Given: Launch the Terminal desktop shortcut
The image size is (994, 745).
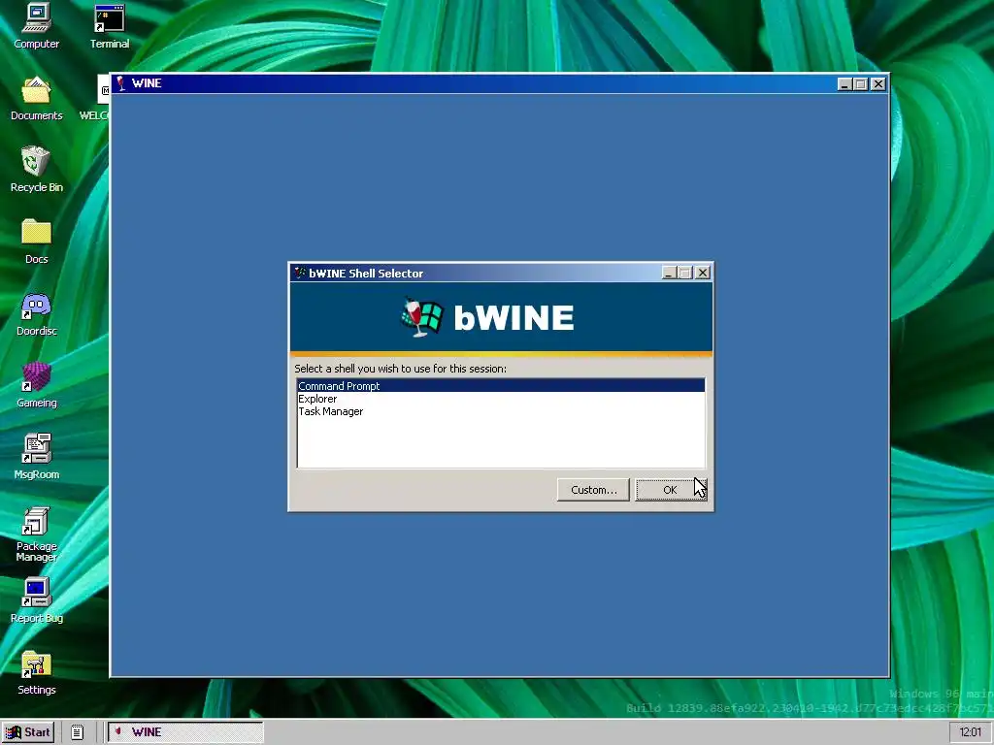Looking at the screenshot, I should click(109, 26).
